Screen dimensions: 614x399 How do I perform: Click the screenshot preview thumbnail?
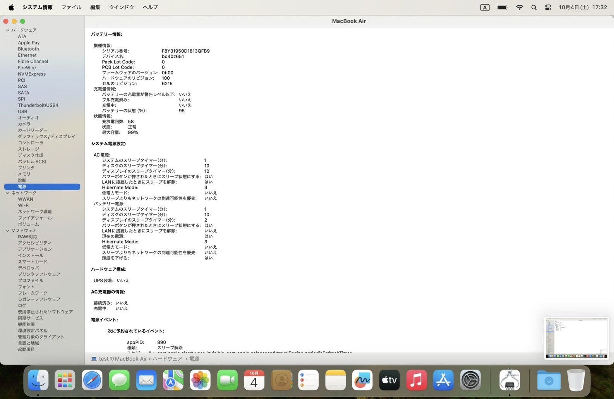pos(576,338)
